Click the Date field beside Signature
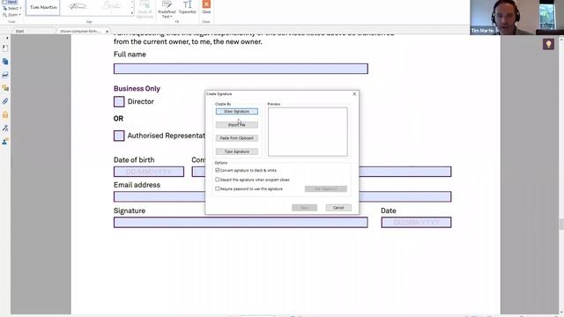Viewport: 564px width, 317px height. [416, 222]
